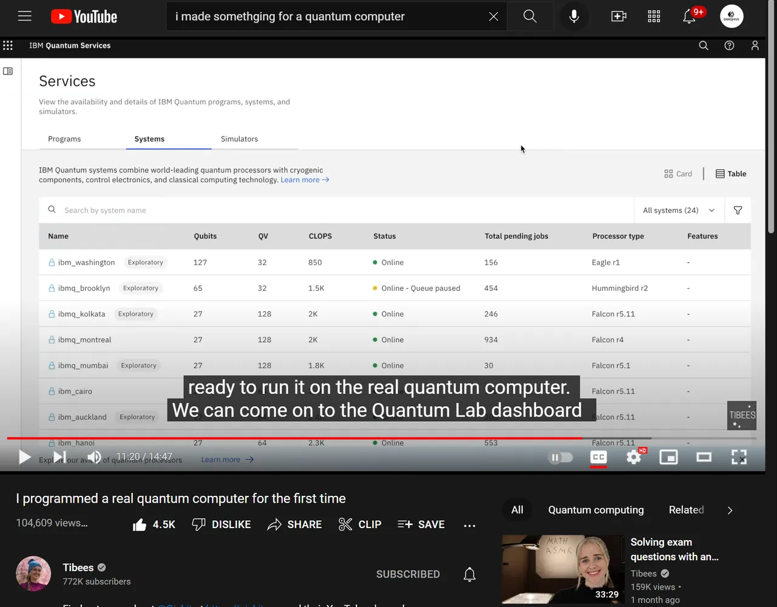Open the Create video menu
The height and width of the screenshot is (607, 777).
[619, 16]
